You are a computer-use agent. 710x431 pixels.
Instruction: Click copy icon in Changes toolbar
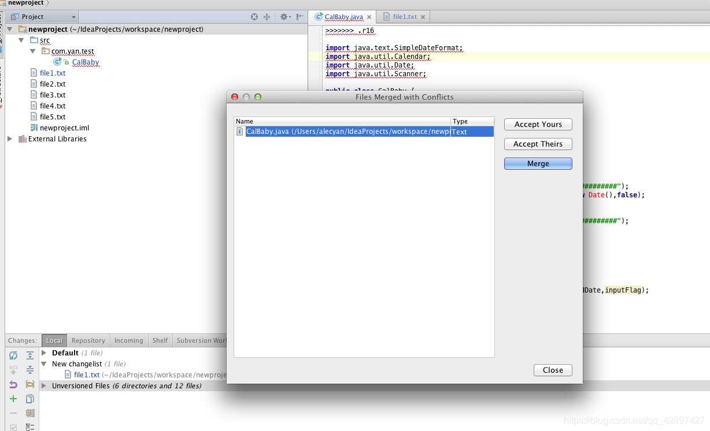click(30, 399)
